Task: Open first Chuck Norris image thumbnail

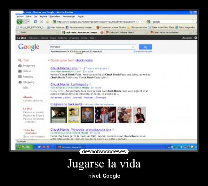Action: (x=59, y=115)
